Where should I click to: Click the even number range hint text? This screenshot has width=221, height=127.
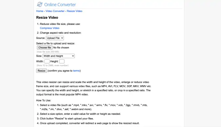53,65
